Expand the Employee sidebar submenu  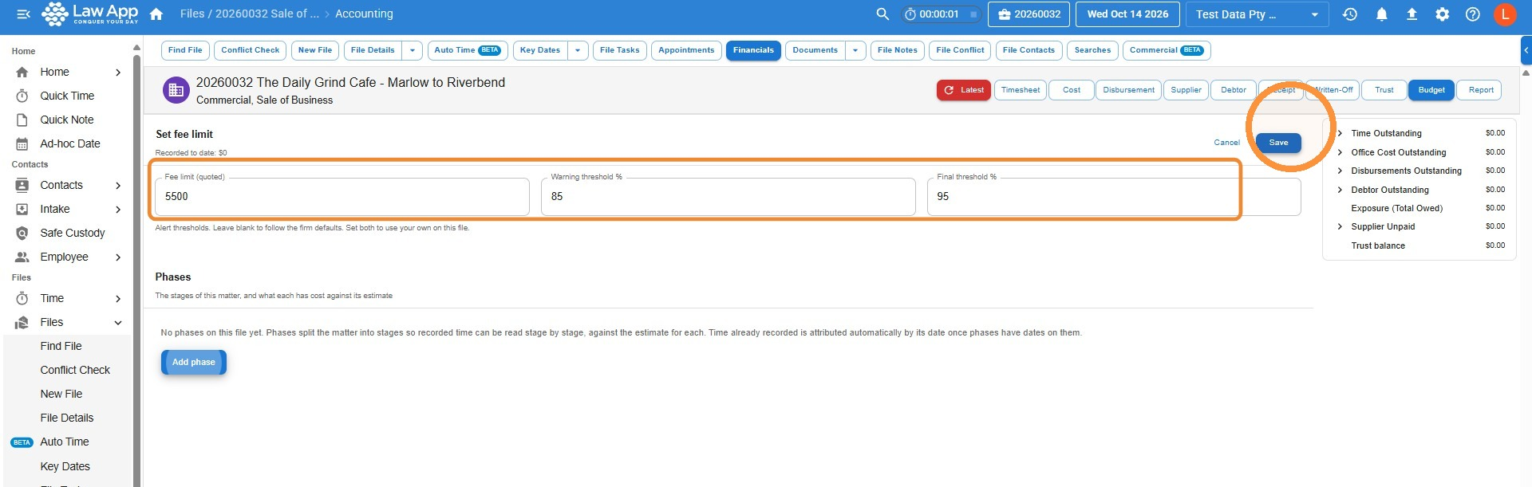(x=118, y=257)
